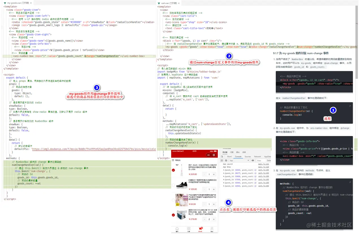359x235 pixels.
Task: Increase quantity of the ¥269.00 item
Action: tap(214, 174)
